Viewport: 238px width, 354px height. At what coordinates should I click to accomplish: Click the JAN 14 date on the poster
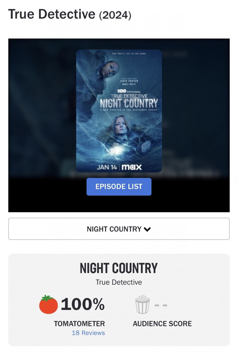pyautogui.click(x=107, y=167)
